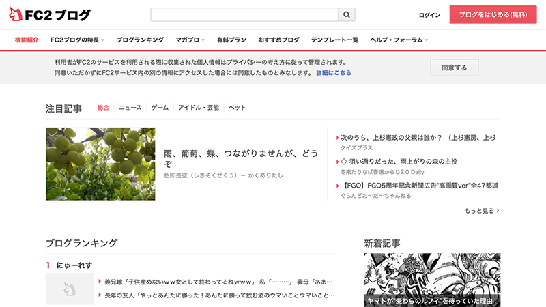Open article 雨、葡萄、蝶、つながりませんが

tap(241, 158)
